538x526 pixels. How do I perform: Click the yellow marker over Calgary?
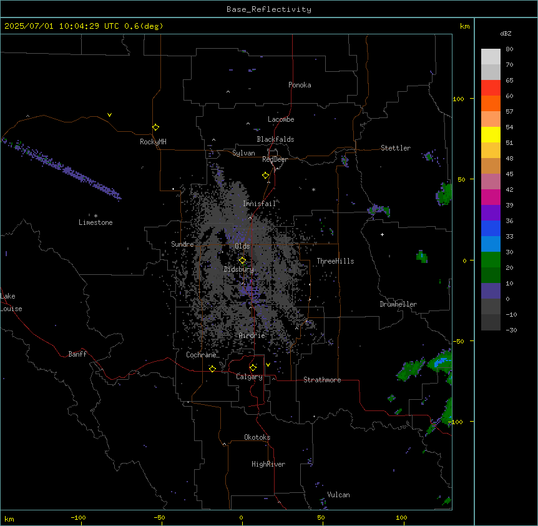coord(253,368)
